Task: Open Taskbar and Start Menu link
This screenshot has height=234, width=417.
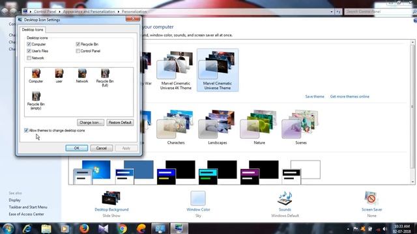Action: coord(28,207)
